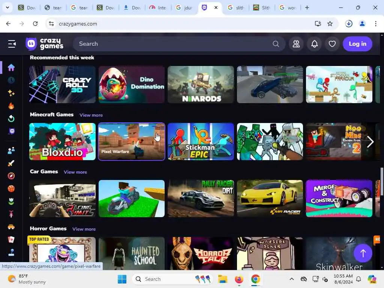Open Pixel Warfare game thumbnail
384x288 pixels.
click(x=132, y=141)
